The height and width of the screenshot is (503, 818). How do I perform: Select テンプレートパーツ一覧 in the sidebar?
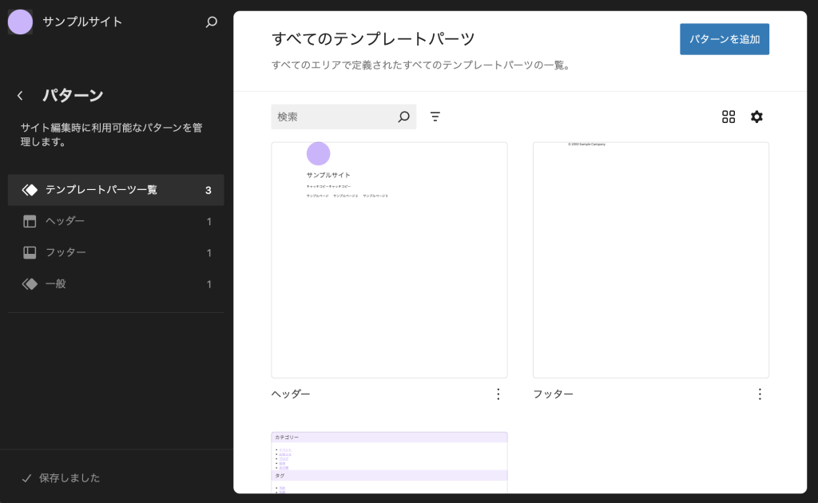tap(101, 190)
